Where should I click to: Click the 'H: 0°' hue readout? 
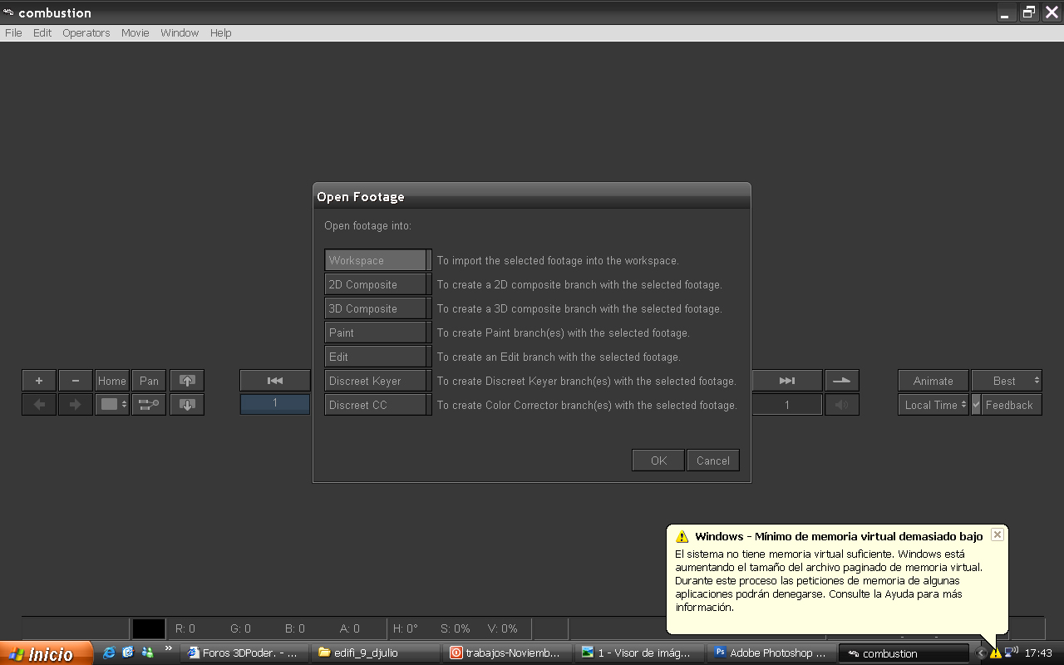(406, 628)
